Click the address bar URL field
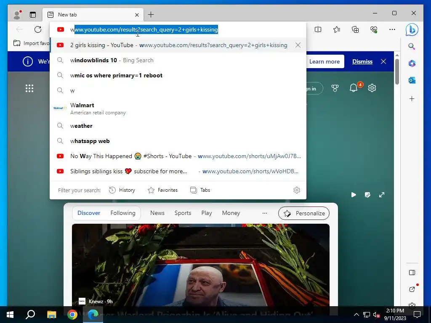The height and width of the screenshot is (323, 431). pyautogui.click(x=178, y=29)
